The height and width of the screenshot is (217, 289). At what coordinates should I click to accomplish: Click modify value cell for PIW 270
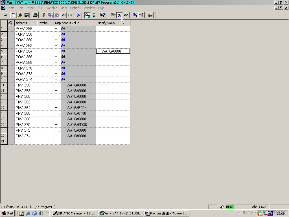coord(113,125)
